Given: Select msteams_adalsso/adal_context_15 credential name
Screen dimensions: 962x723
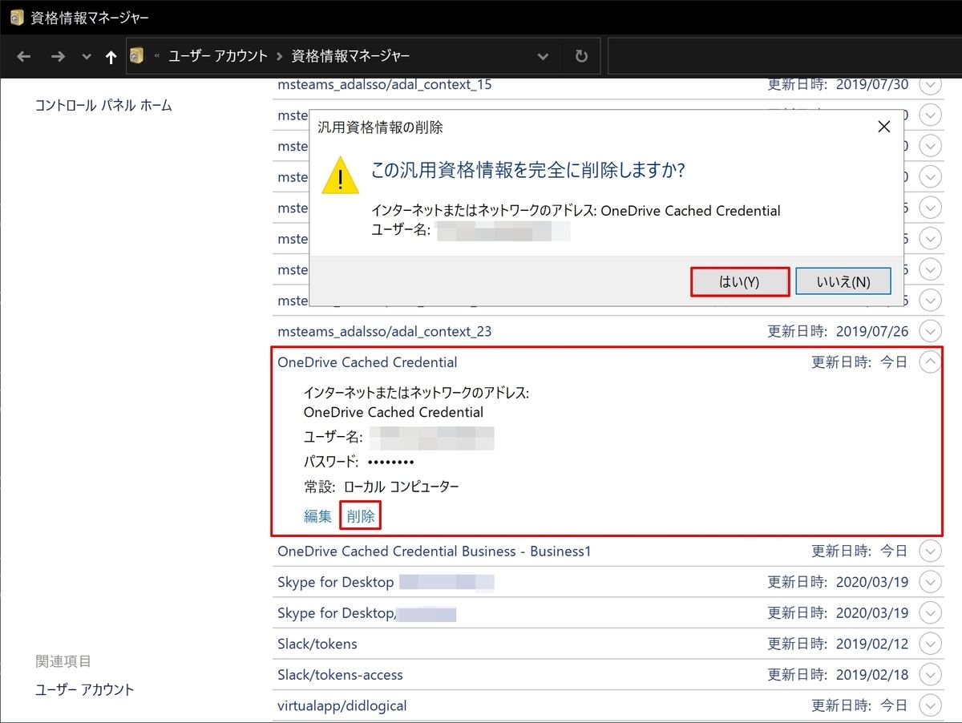Looking at the screenshot, I should coord(385,84).
